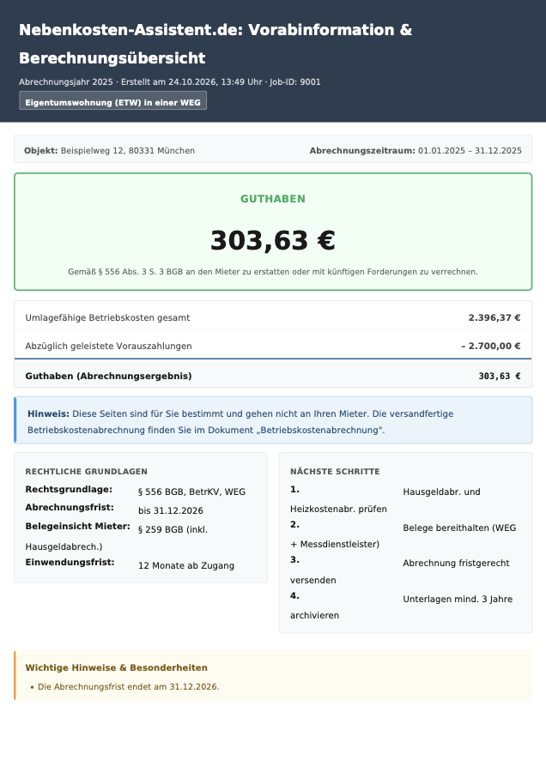Click step text 'Belege bereithalten (WEG'

pos(460,528)
